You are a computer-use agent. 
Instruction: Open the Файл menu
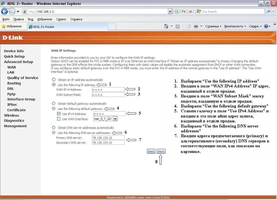pos(6,19)
